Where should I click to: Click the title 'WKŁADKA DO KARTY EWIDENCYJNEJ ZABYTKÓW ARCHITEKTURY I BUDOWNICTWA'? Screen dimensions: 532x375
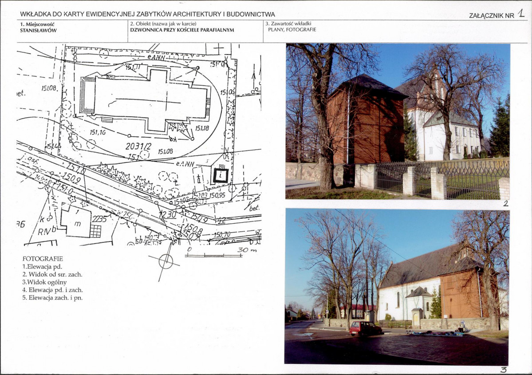(147, 14)
